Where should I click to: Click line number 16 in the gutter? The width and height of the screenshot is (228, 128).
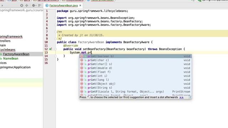[x=46, y=63]
